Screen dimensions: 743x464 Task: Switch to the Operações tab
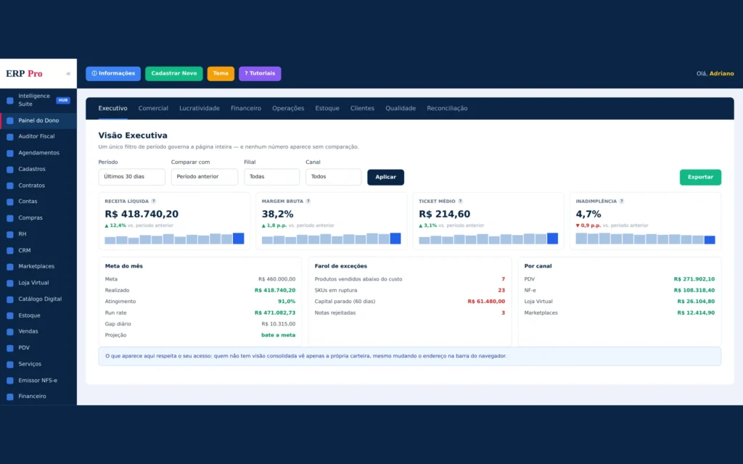pos(288,109)
